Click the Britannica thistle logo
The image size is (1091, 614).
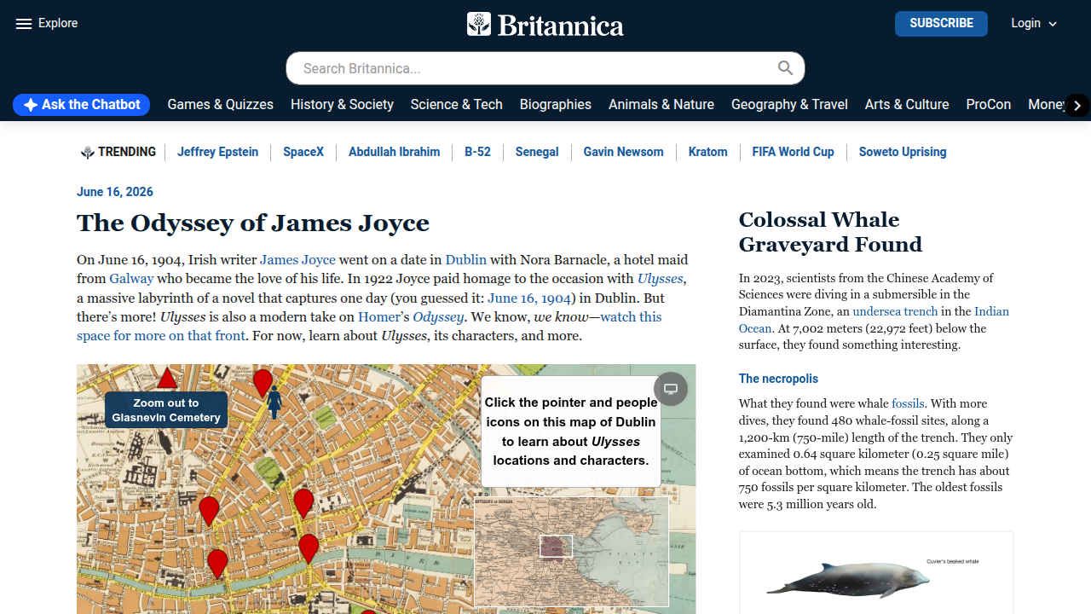pos(479,24)
